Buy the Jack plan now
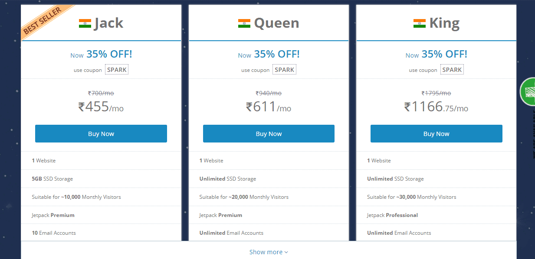Screen dimensions: 535x259 point(101,133)
